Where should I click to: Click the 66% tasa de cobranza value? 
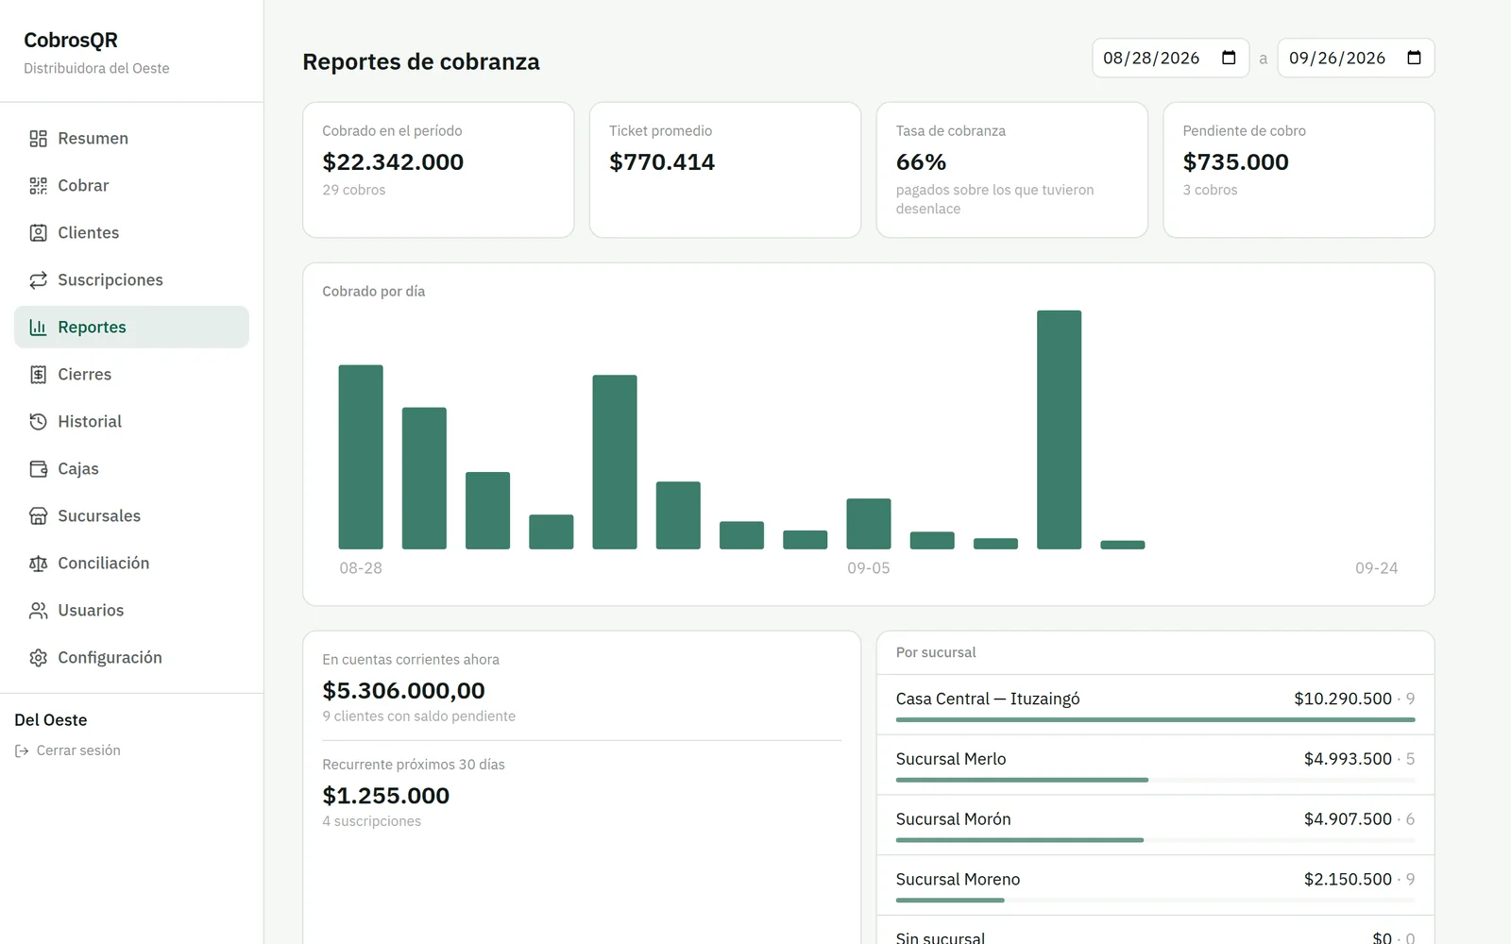pos(921,162)
